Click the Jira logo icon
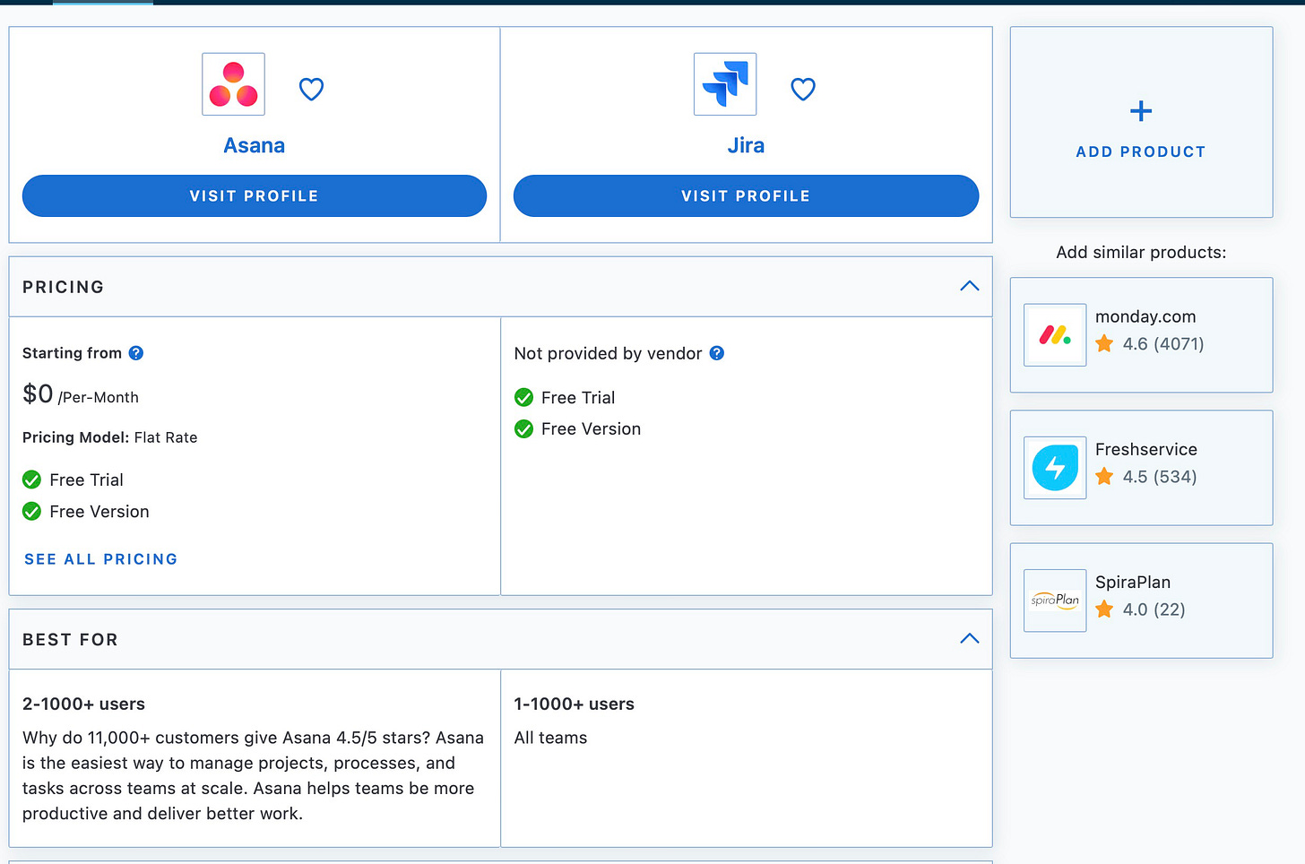 click(x=725, y=84)
